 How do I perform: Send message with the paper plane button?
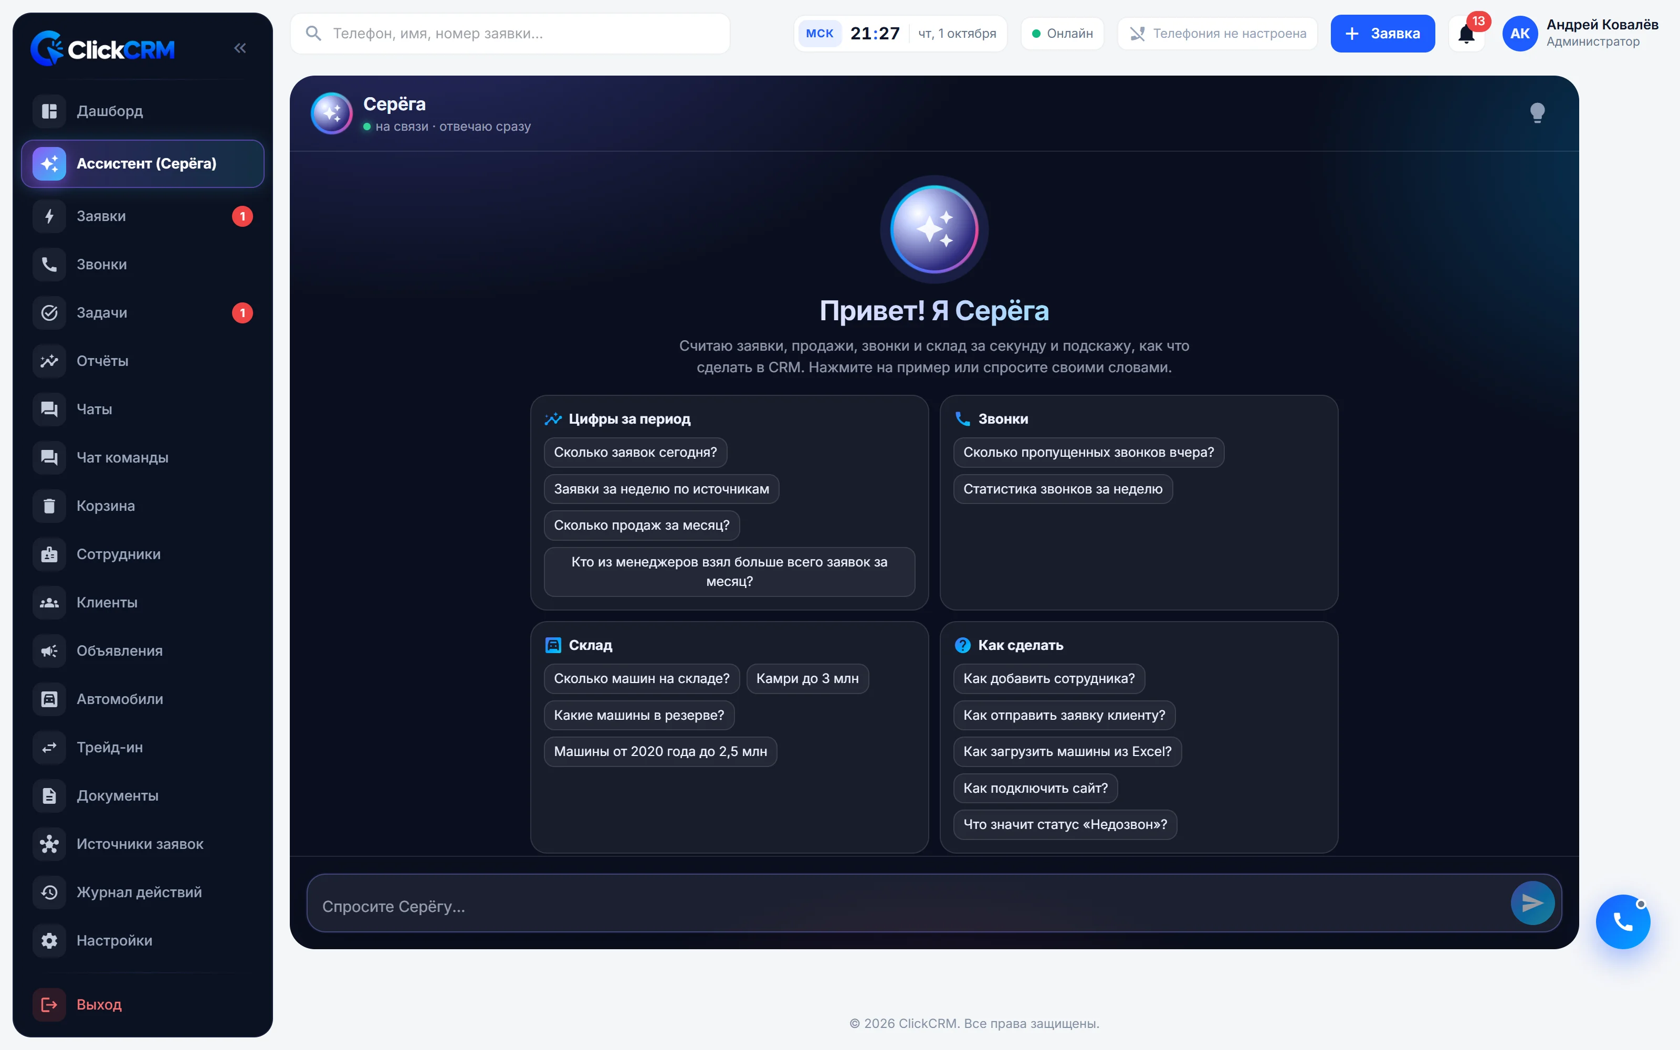(x=1532, y=903)
